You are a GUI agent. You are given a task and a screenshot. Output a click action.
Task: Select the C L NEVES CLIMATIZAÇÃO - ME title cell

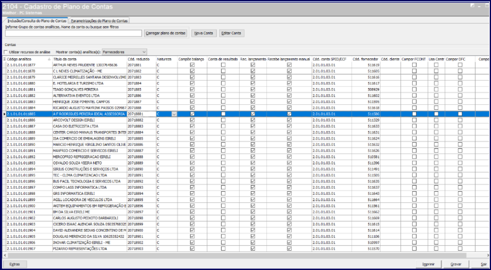click(x=89, y=71)
